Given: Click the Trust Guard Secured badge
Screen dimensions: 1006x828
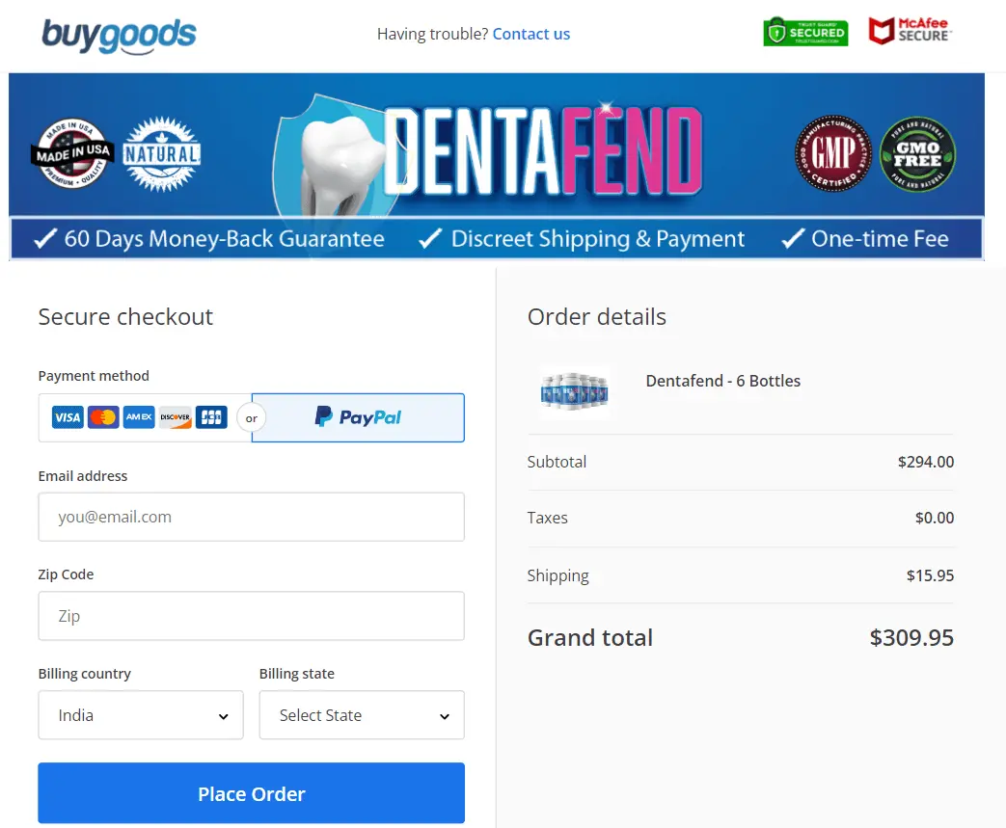Looking at the screenshot, I should 804,31.
